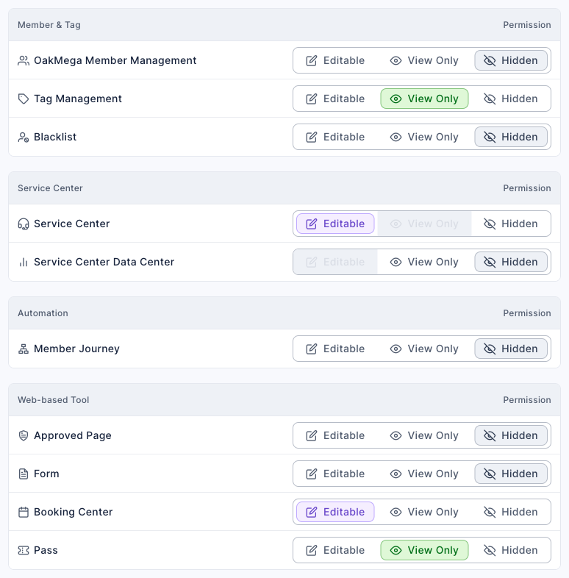The height and width of the screenshot is (578, 569).
Task: Click the Pass ticket icon
Action: pos(24,550)
